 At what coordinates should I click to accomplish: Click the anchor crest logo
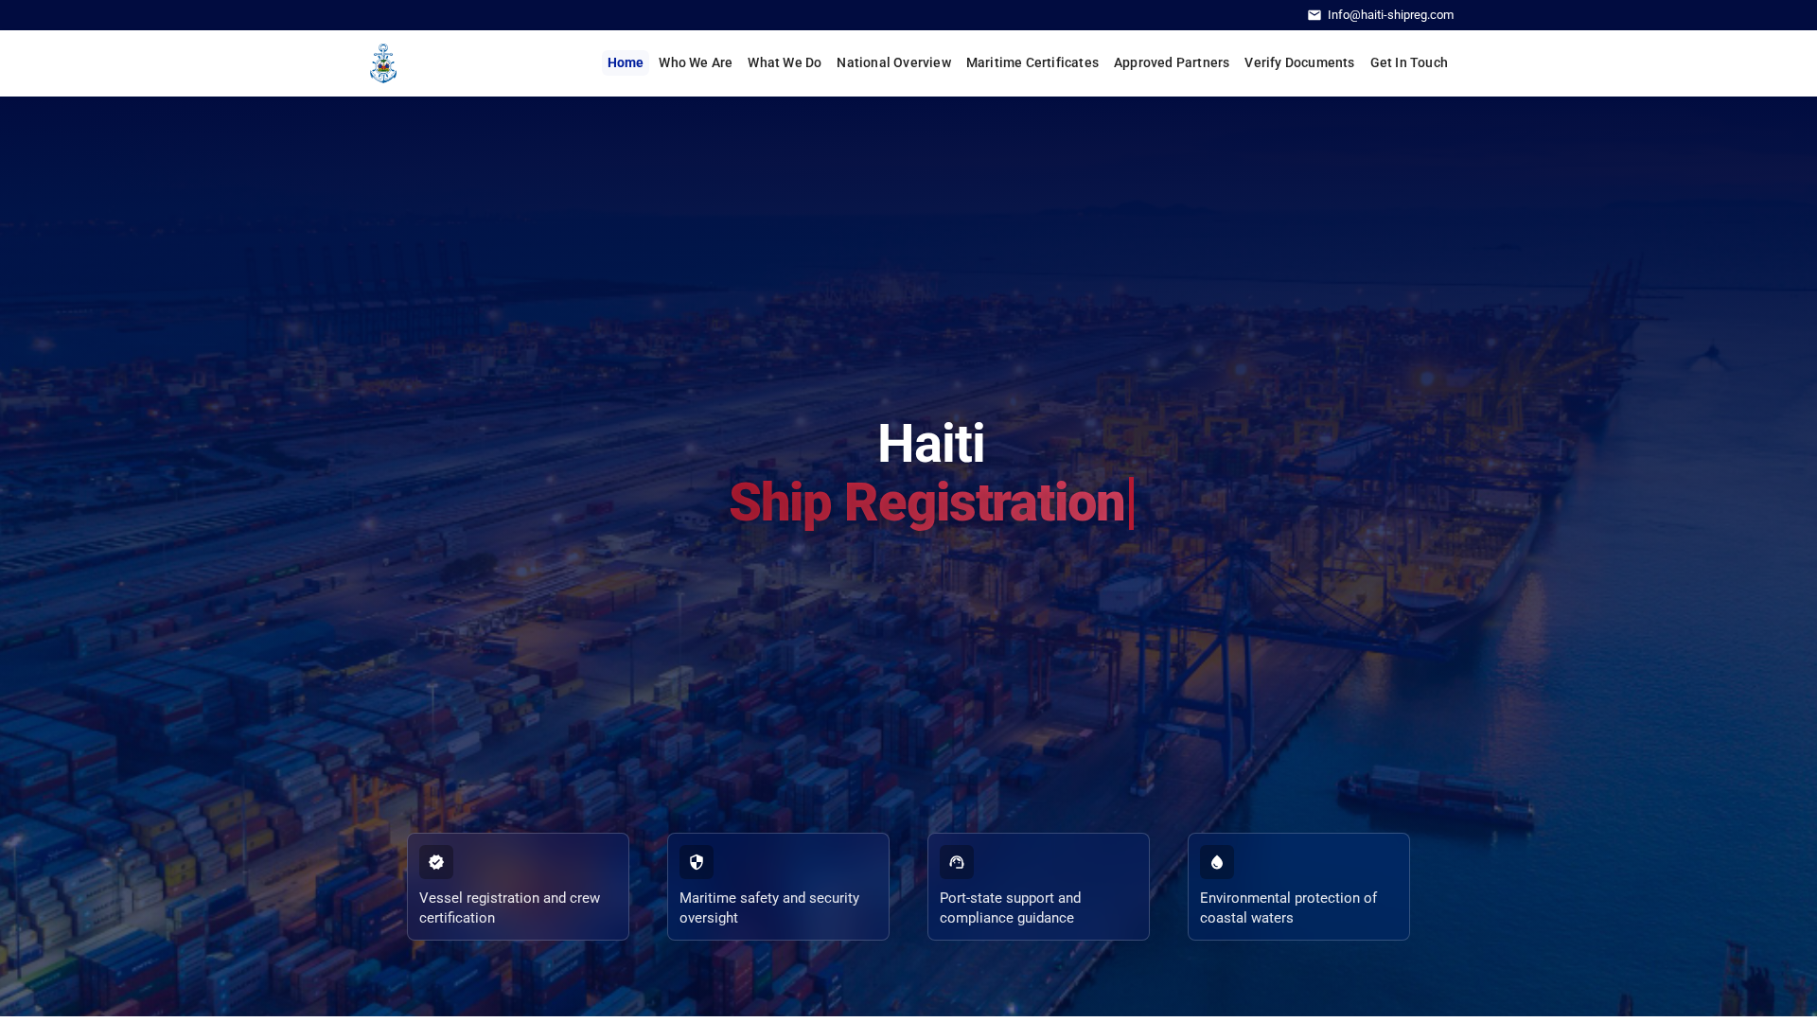[383, 63]
